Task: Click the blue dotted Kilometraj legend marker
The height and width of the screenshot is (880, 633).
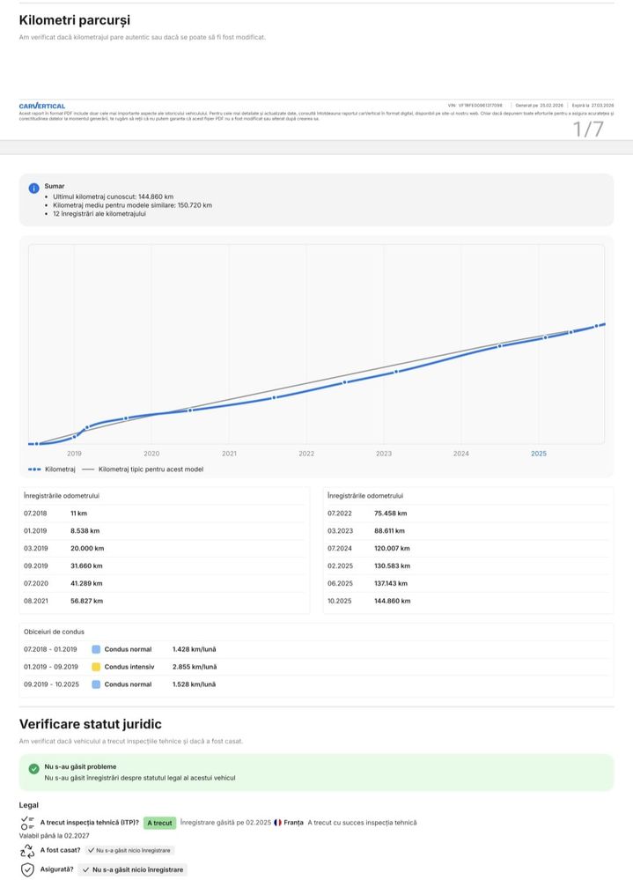Action: (x=34, y=470)
